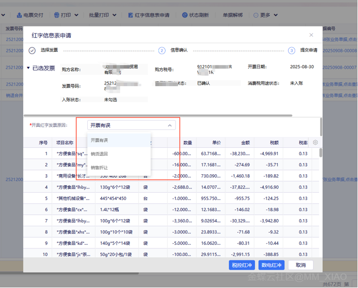Viewport: 358px width, 288px height.
Task: Select 销售折让 option in dropdown list
Action: (x=119, y=167)
